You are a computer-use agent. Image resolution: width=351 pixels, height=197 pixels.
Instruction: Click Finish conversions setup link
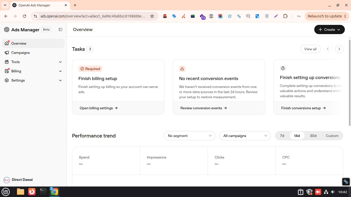(x=303, y=108)
